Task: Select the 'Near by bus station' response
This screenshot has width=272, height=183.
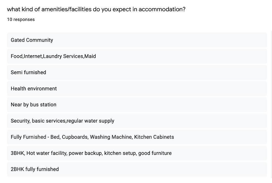Action: pyautogui.click(x=137, y=104)
